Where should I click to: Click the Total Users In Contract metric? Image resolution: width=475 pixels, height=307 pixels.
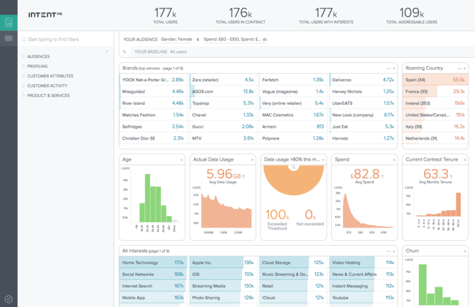pos(240,16)
